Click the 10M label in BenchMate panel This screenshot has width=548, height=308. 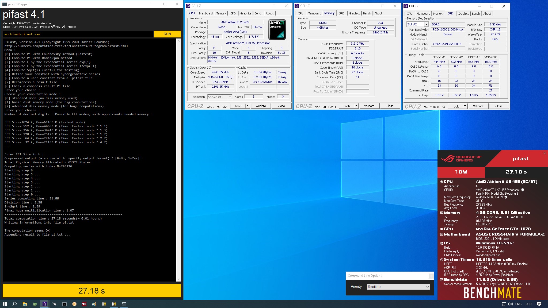pyautogui.click(x=461, y=172)
